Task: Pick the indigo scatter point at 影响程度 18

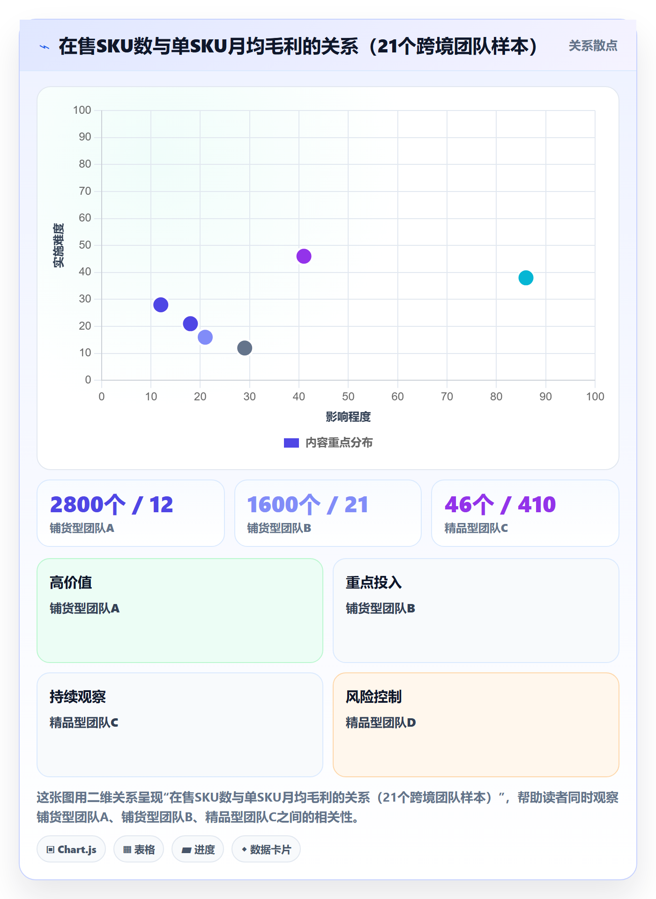Action: [190, 324]
